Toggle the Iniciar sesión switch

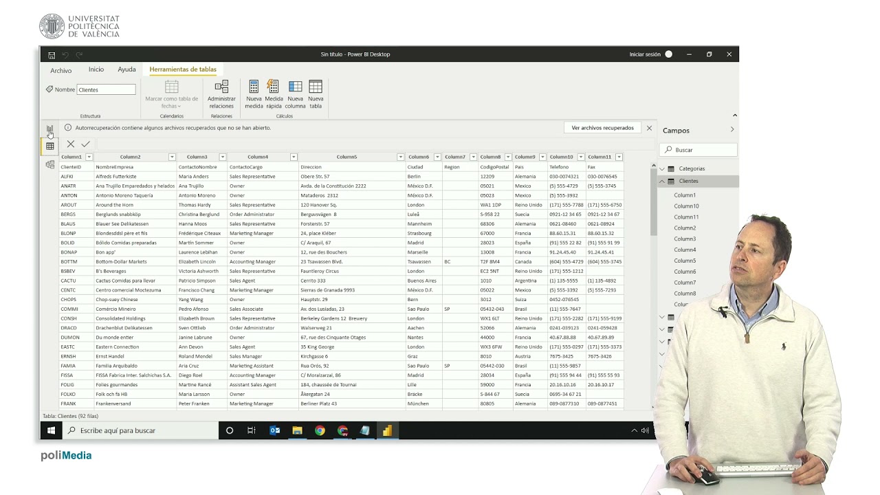(x=668, y=54)
